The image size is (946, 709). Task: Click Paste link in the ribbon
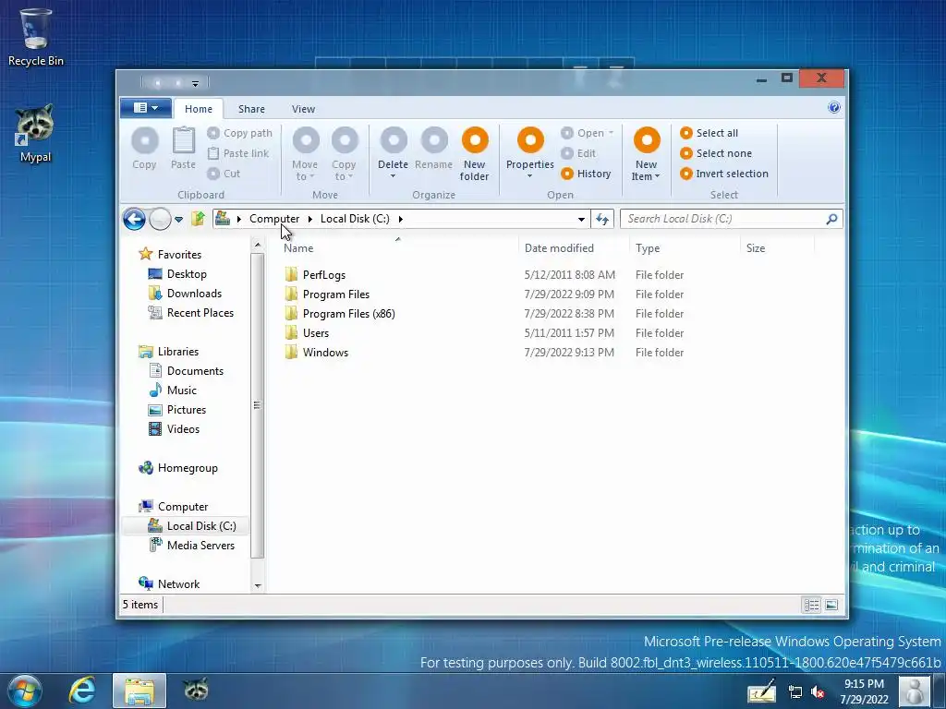[x=238, y=153]
